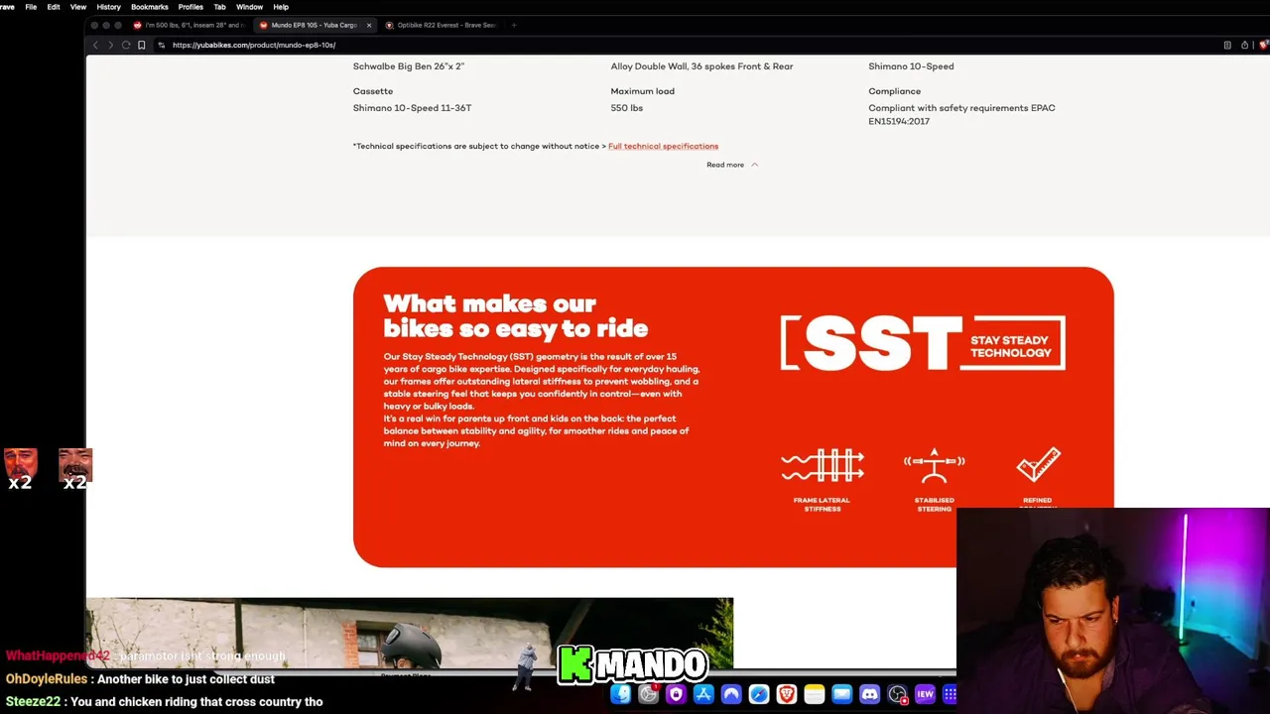Image resolution: width=1270 pixels, height=714 pixels.
Task: Switch to Optibike R22 Everest tab
Action: click(x=442, y=25)
